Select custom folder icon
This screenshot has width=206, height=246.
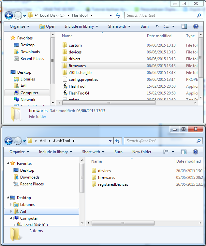click(65, 45)
